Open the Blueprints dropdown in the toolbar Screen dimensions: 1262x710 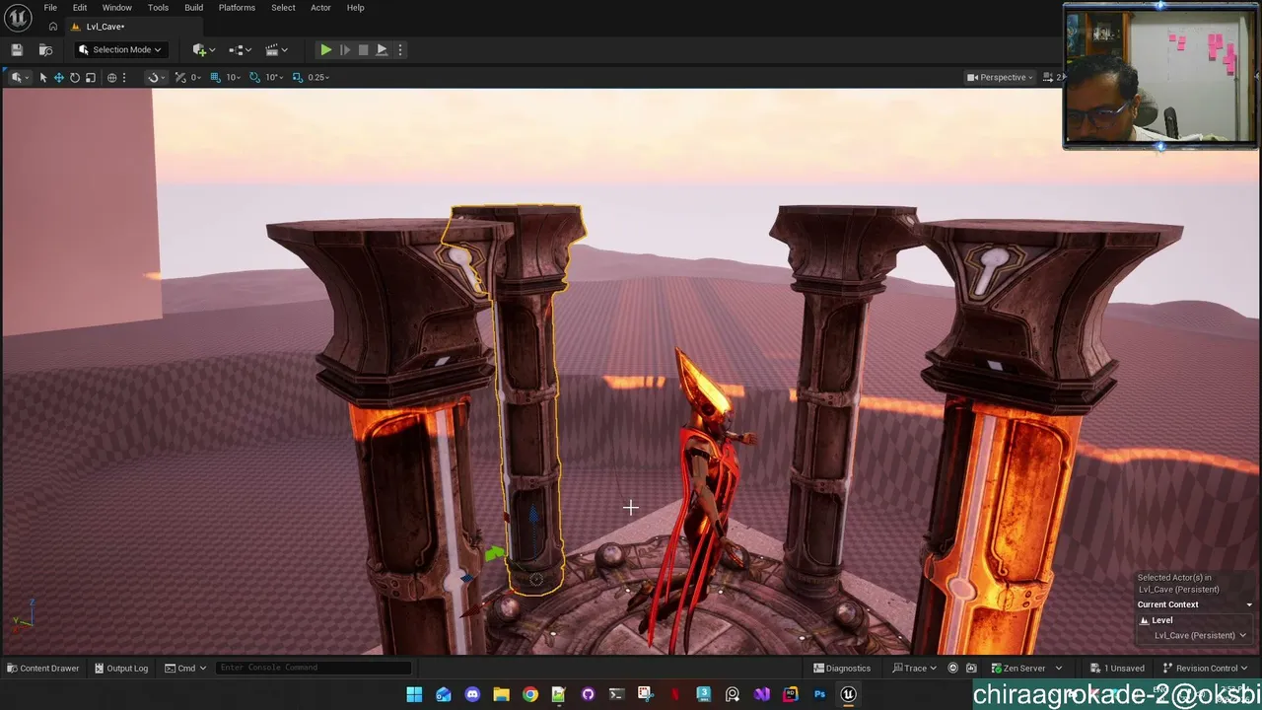240,49
